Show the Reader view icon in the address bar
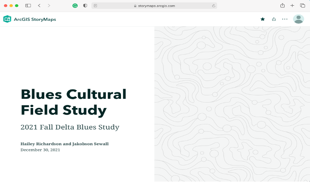The width and height of the screenshot is (310, 182). [x=95, y=6]
